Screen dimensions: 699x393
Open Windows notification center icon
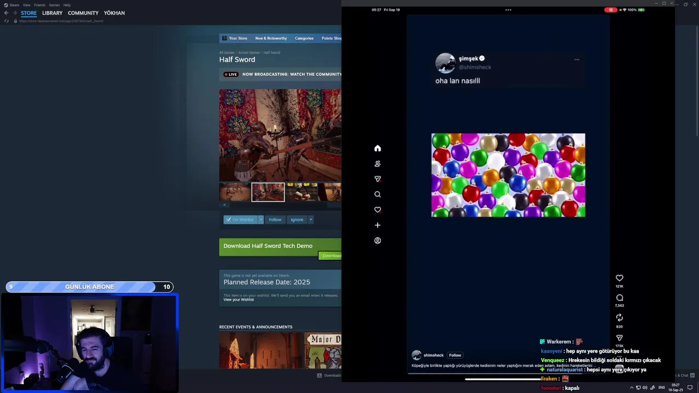point(690,388)
